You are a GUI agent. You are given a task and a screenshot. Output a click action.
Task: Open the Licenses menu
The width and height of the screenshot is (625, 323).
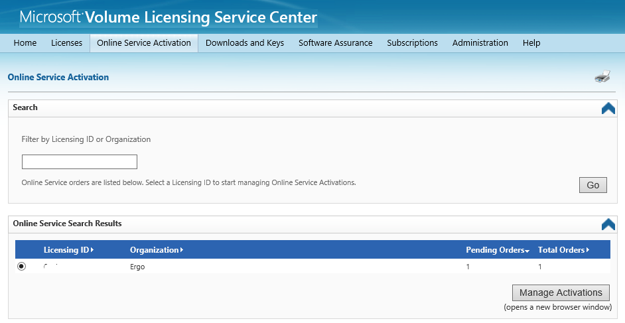[x=66, y=43]
